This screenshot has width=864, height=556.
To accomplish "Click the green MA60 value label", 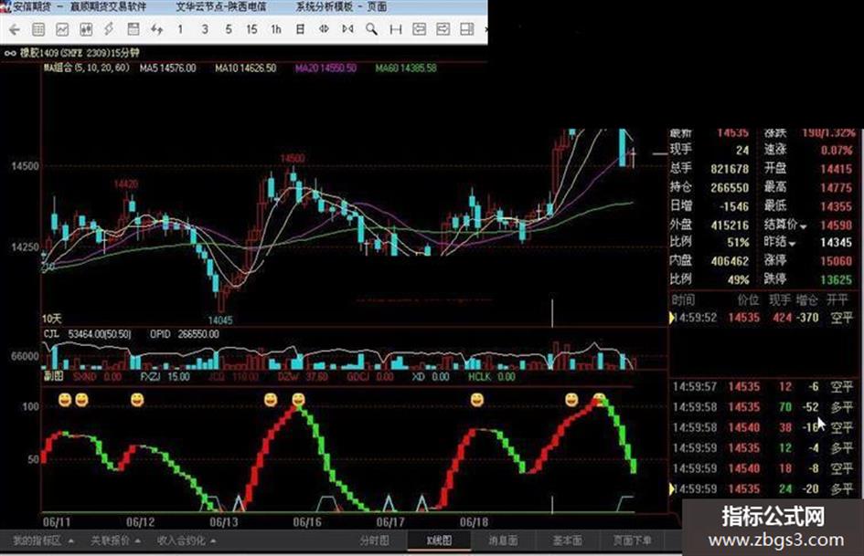I will click(x=406, y=68).
